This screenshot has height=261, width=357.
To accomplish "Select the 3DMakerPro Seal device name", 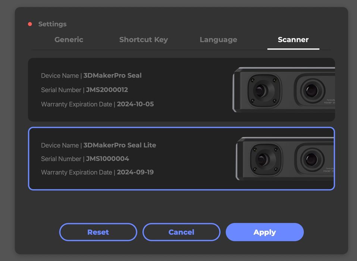I will coord(112,76).
